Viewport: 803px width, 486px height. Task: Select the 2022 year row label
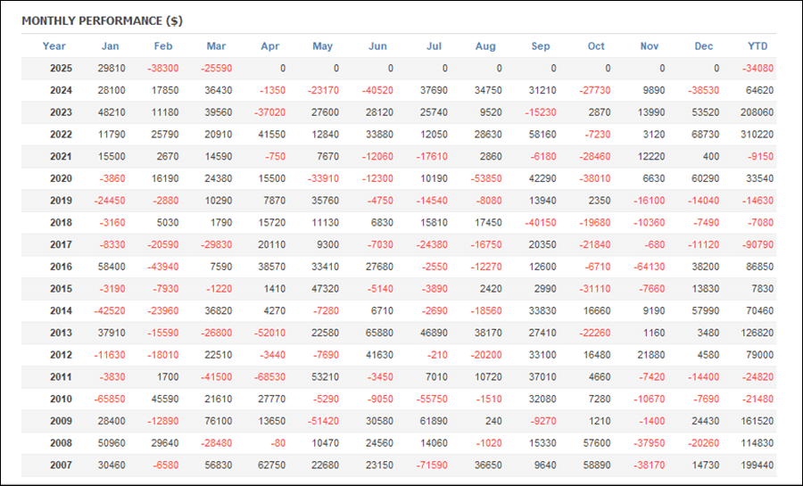61,135
